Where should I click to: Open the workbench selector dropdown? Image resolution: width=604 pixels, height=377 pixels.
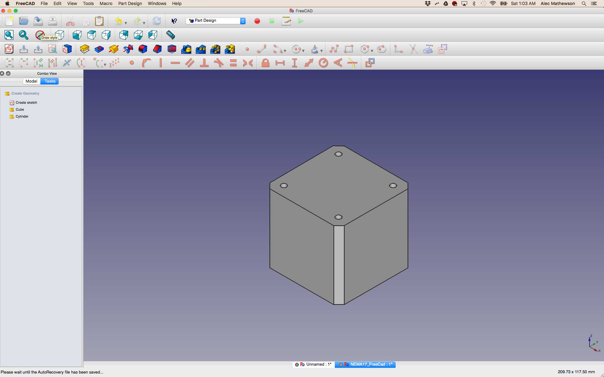click(243, 20)
